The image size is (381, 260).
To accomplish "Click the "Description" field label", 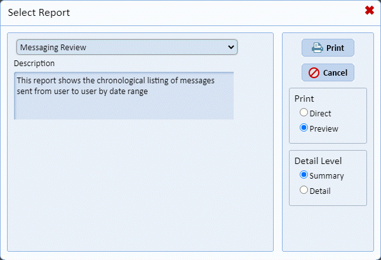I will (x=34, y=64).
